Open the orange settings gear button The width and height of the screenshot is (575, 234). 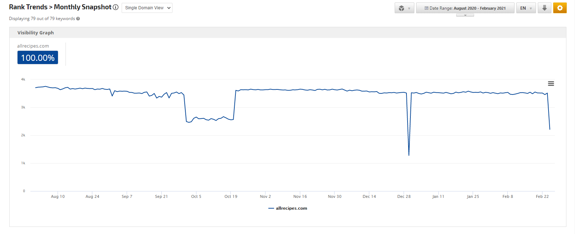[x=560, y=8]
